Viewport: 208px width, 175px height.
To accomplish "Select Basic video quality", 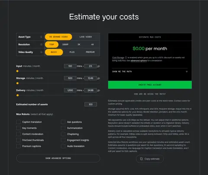I will pos(54,52).
